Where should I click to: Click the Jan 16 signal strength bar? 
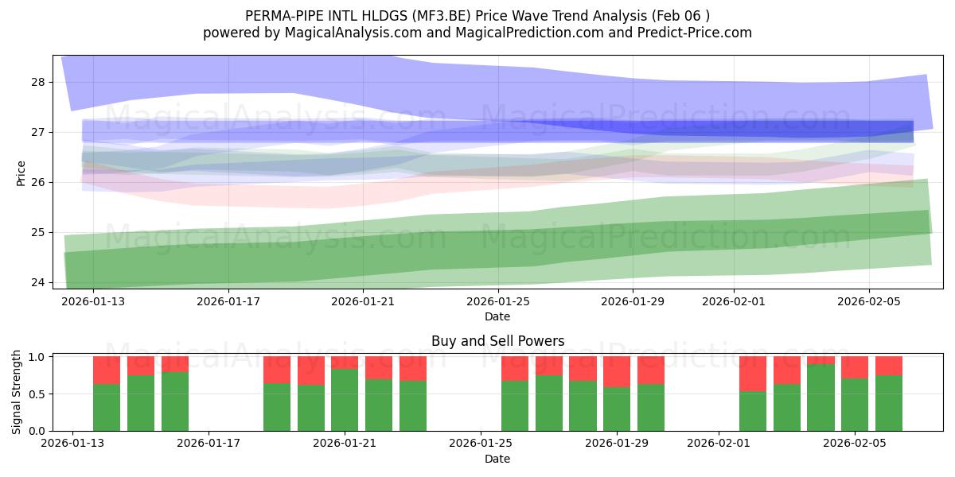[175, 394]
